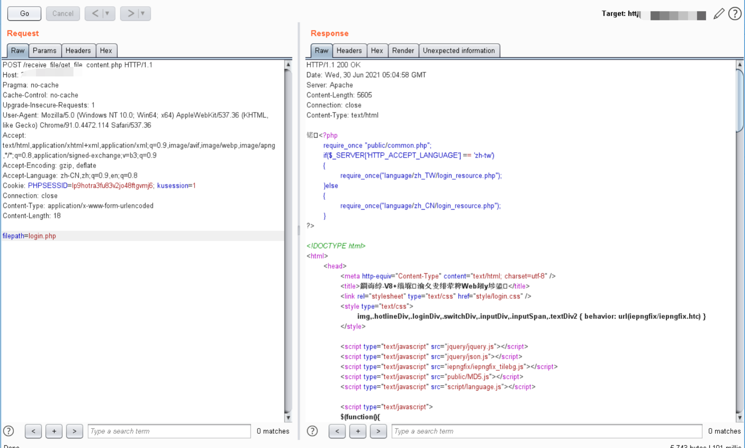Click the Server: Apache header line
This screenshot has width=745, height=448.
point(330,85)
